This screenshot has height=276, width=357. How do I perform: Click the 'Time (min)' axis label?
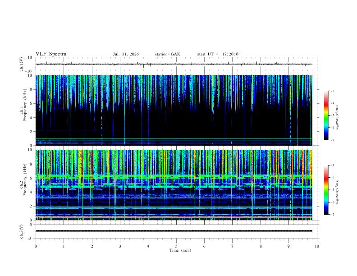[180, 250]
